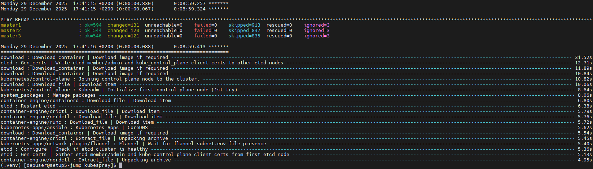The height and width of the screenshot is (169, 593).
Task: Click the ok=544 value
Action: (x=93, y=31)
